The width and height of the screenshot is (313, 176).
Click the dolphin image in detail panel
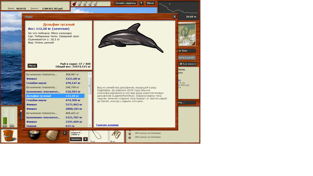click(x=131, y=38)
